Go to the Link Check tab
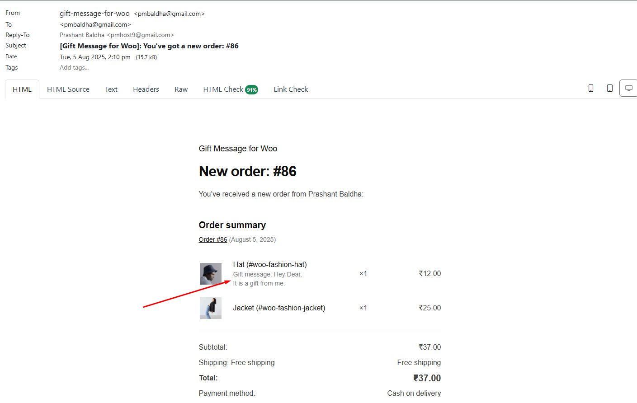Viewport: 637px width, 403px height. (x=291, y=89)
